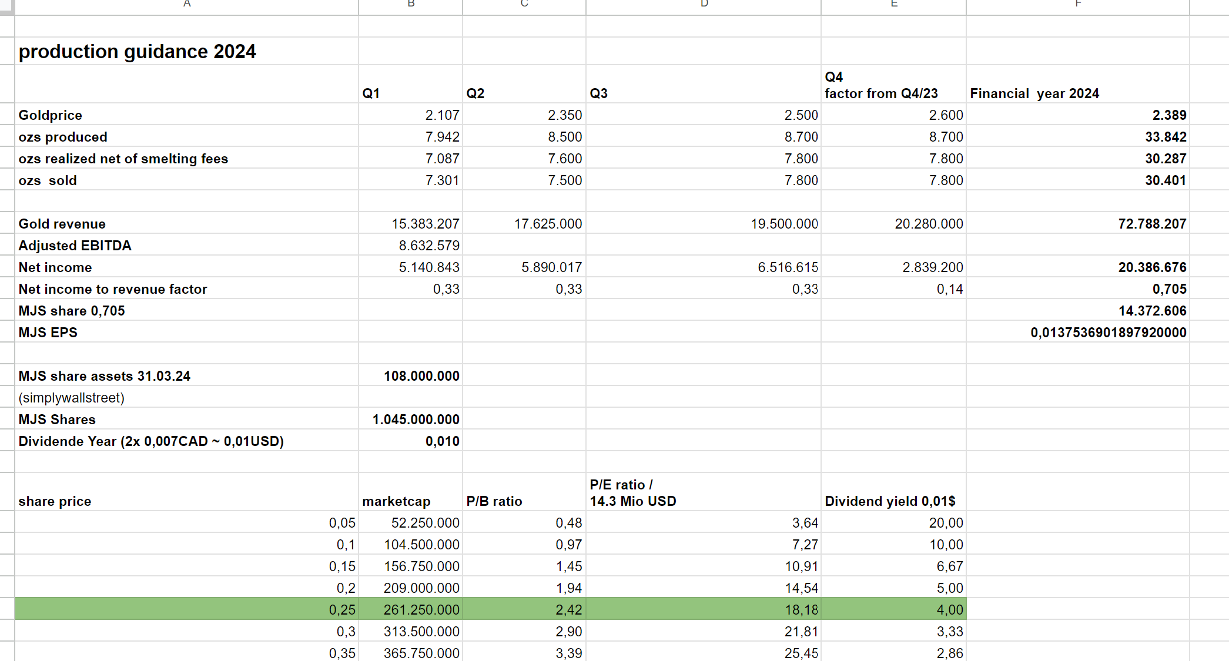Select the Goldprice Q1 value 2.107
Image resolution: width=1229 pixels, height=661 pixels.
click(441, 115)
